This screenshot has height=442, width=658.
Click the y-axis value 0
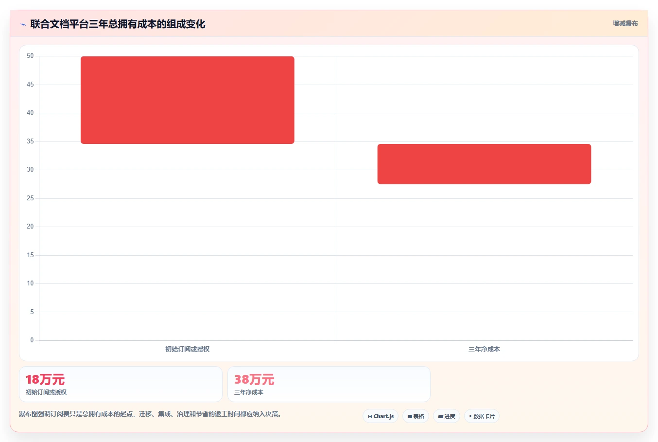point(32,340)
